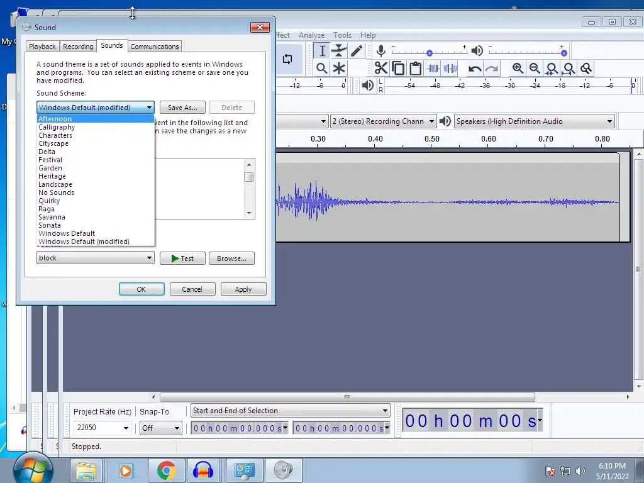Click the playback volume slider knob

564,53
